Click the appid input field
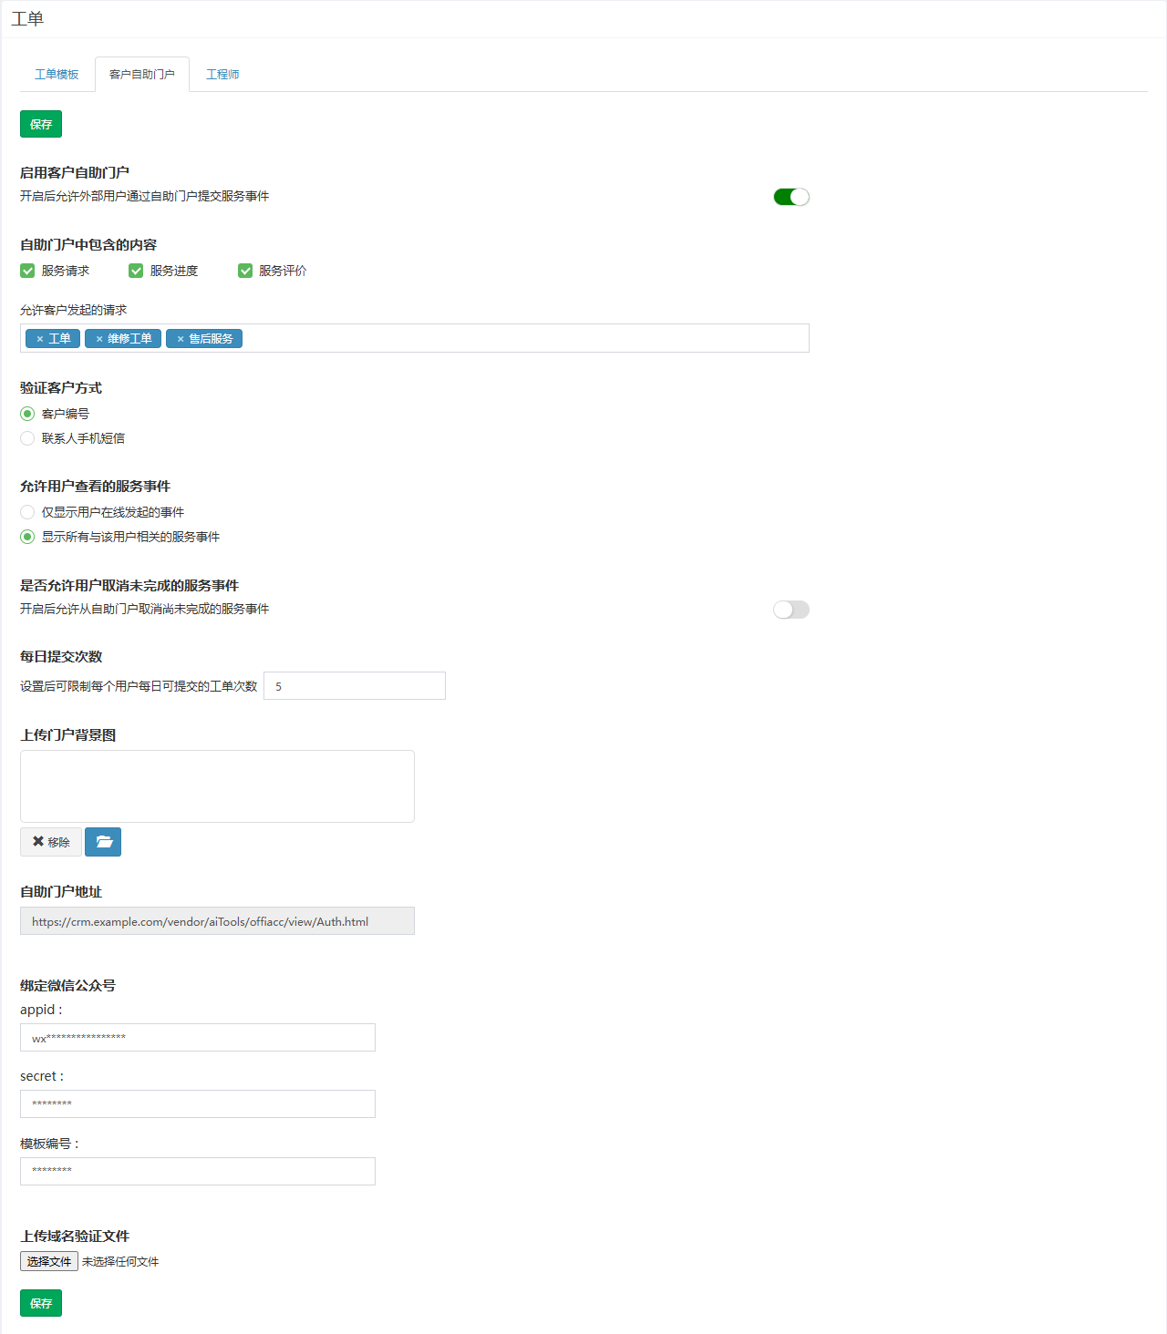Image resolution: width=1167 pixels, height=1334 pixels. [198, 1038]
